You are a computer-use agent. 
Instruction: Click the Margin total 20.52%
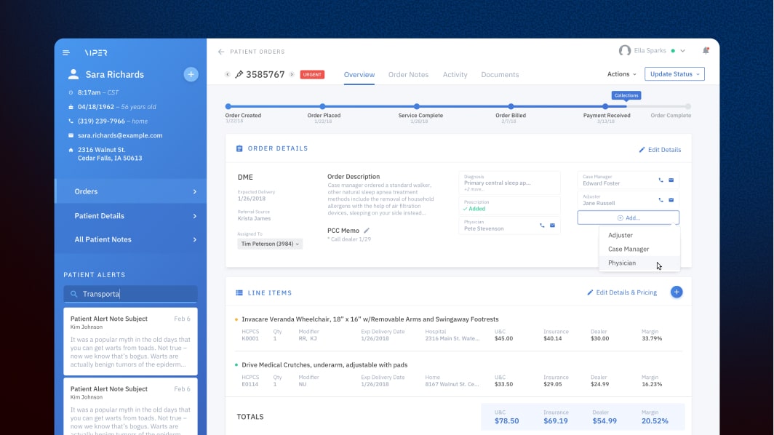(x=655, y=421)
